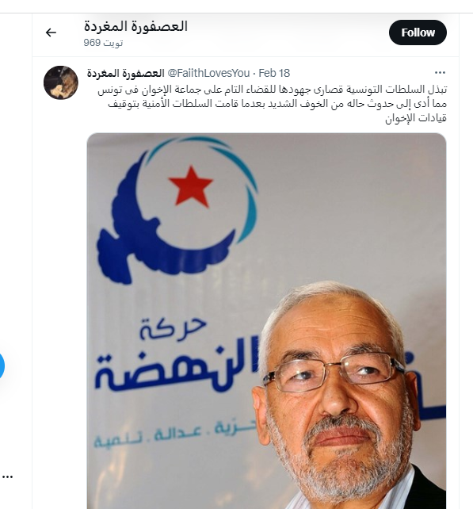Screen dimensions: 473x509
Task: Click the blue compose button at left edge
Action: [x=2, y=365]
